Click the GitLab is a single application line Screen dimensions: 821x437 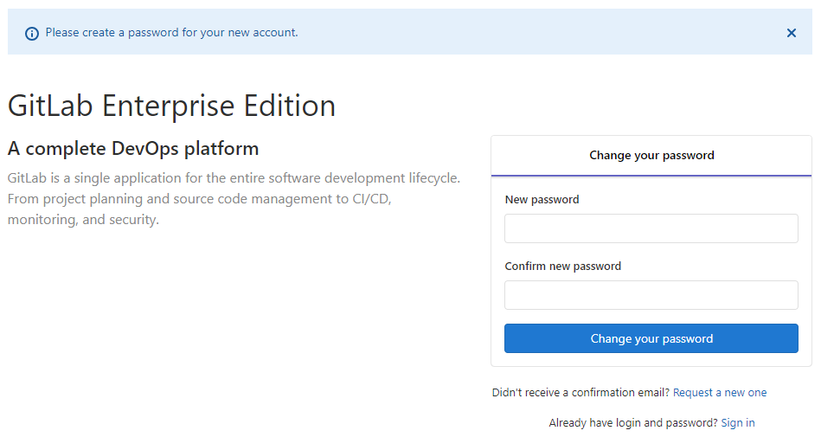(x=234, y=178)
